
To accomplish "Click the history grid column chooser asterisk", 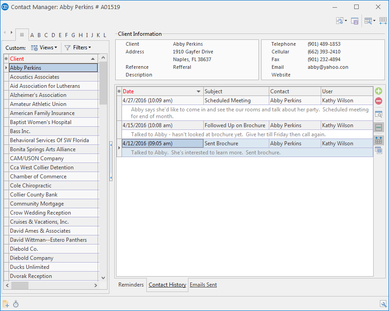I will (119, 91).
